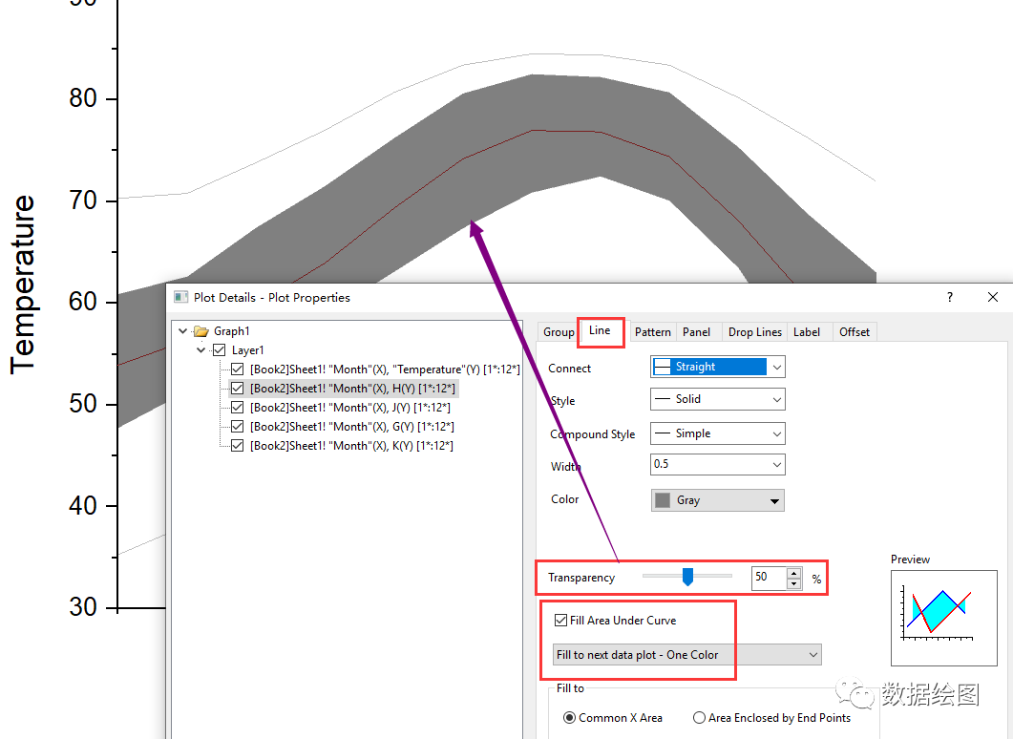This screenshot has height=739, width=1013.
Task: Select the K(Y) plot row
Action: [x=351, y=446]
